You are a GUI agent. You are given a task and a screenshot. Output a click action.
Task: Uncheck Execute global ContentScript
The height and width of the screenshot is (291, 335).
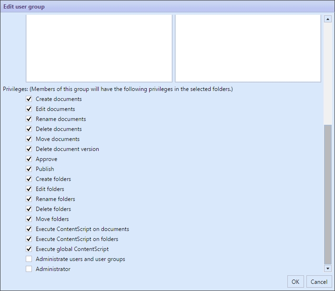point(29,249)
